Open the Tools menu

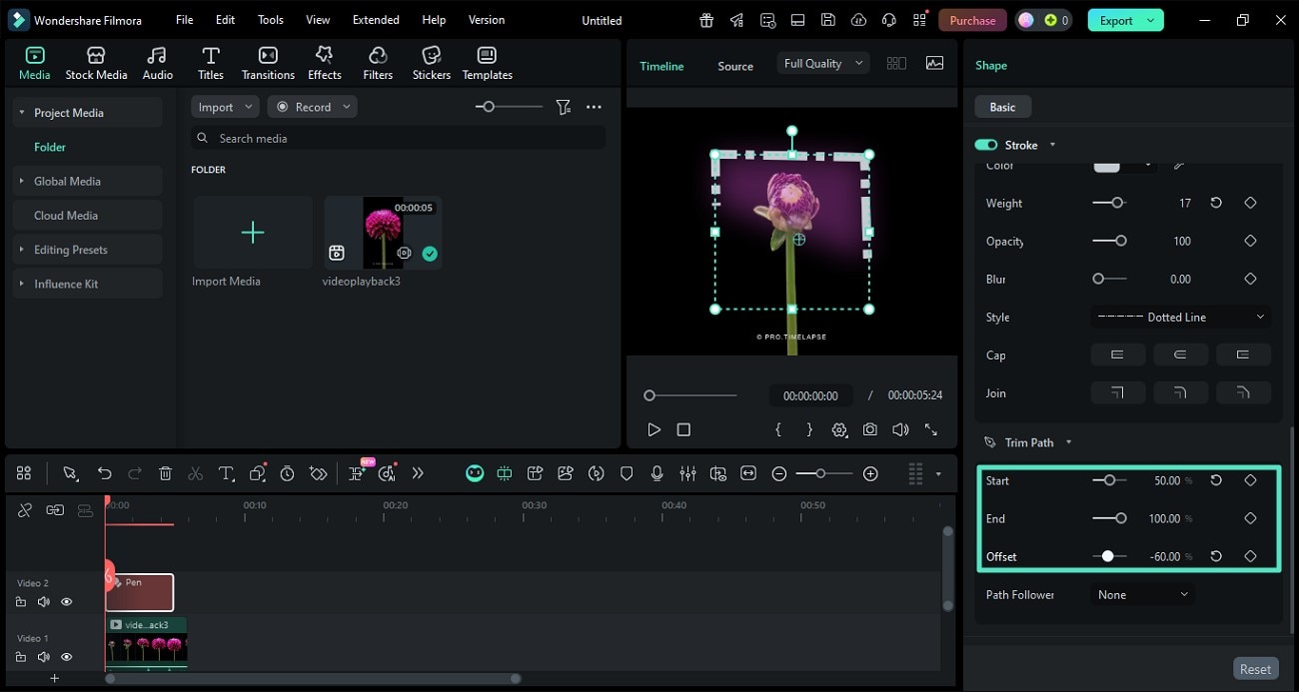pos(270,20)
